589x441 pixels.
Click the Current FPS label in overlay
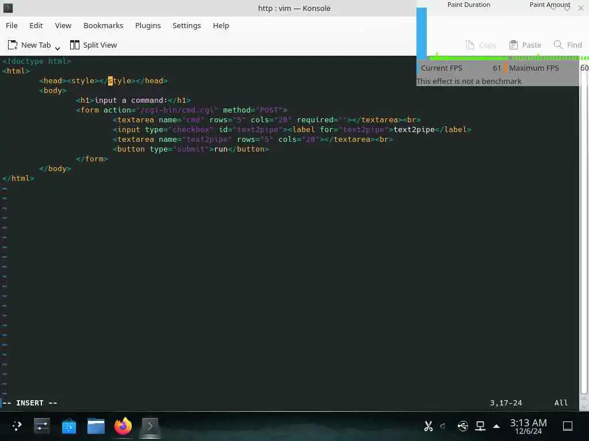coord(441,68)
